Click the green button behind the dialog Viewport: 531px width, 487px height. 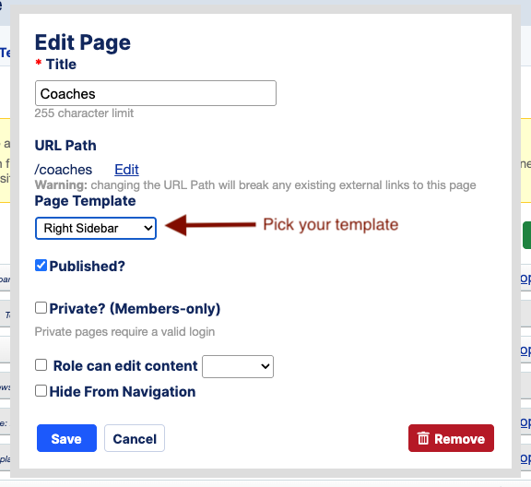(x=527, y=235)
